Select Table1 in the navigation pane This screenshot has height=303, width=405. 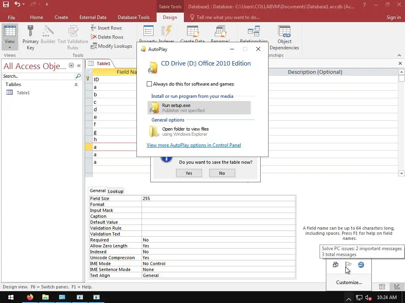[x=23, y=92]
